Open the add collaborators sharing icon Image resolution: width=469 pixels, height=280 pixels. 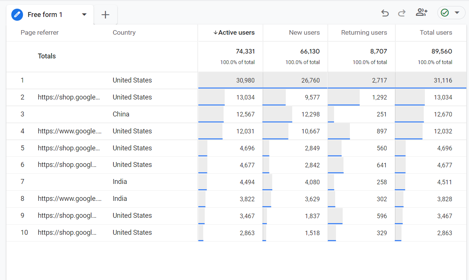coord(421,12)
